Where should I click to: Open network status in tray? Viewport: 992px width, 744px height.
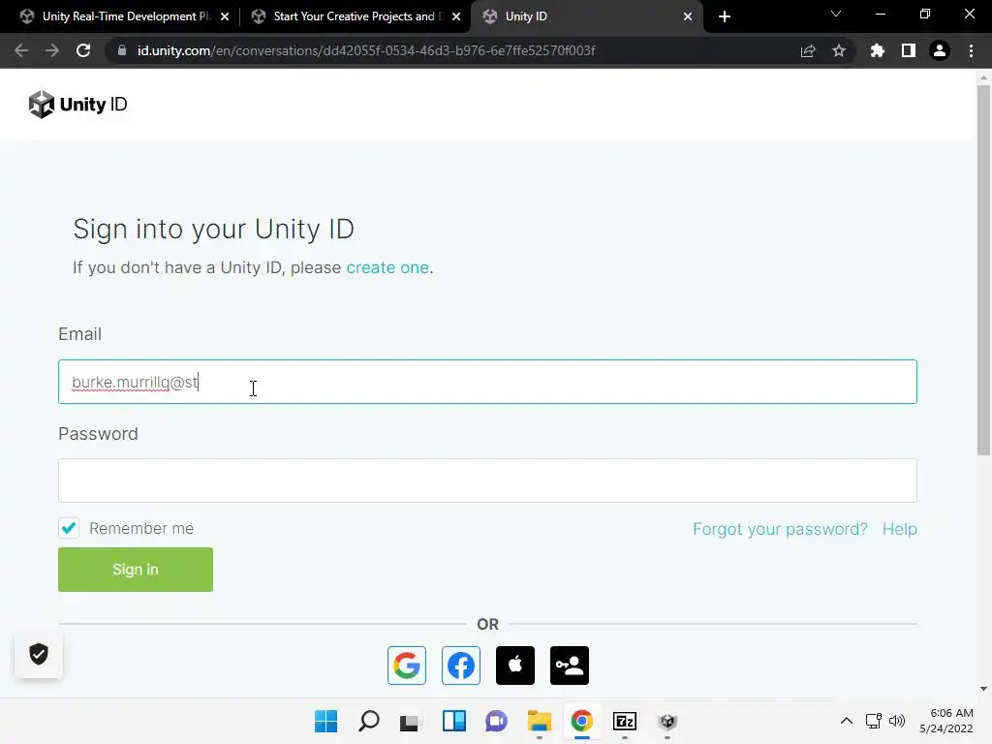click(874, 721)
